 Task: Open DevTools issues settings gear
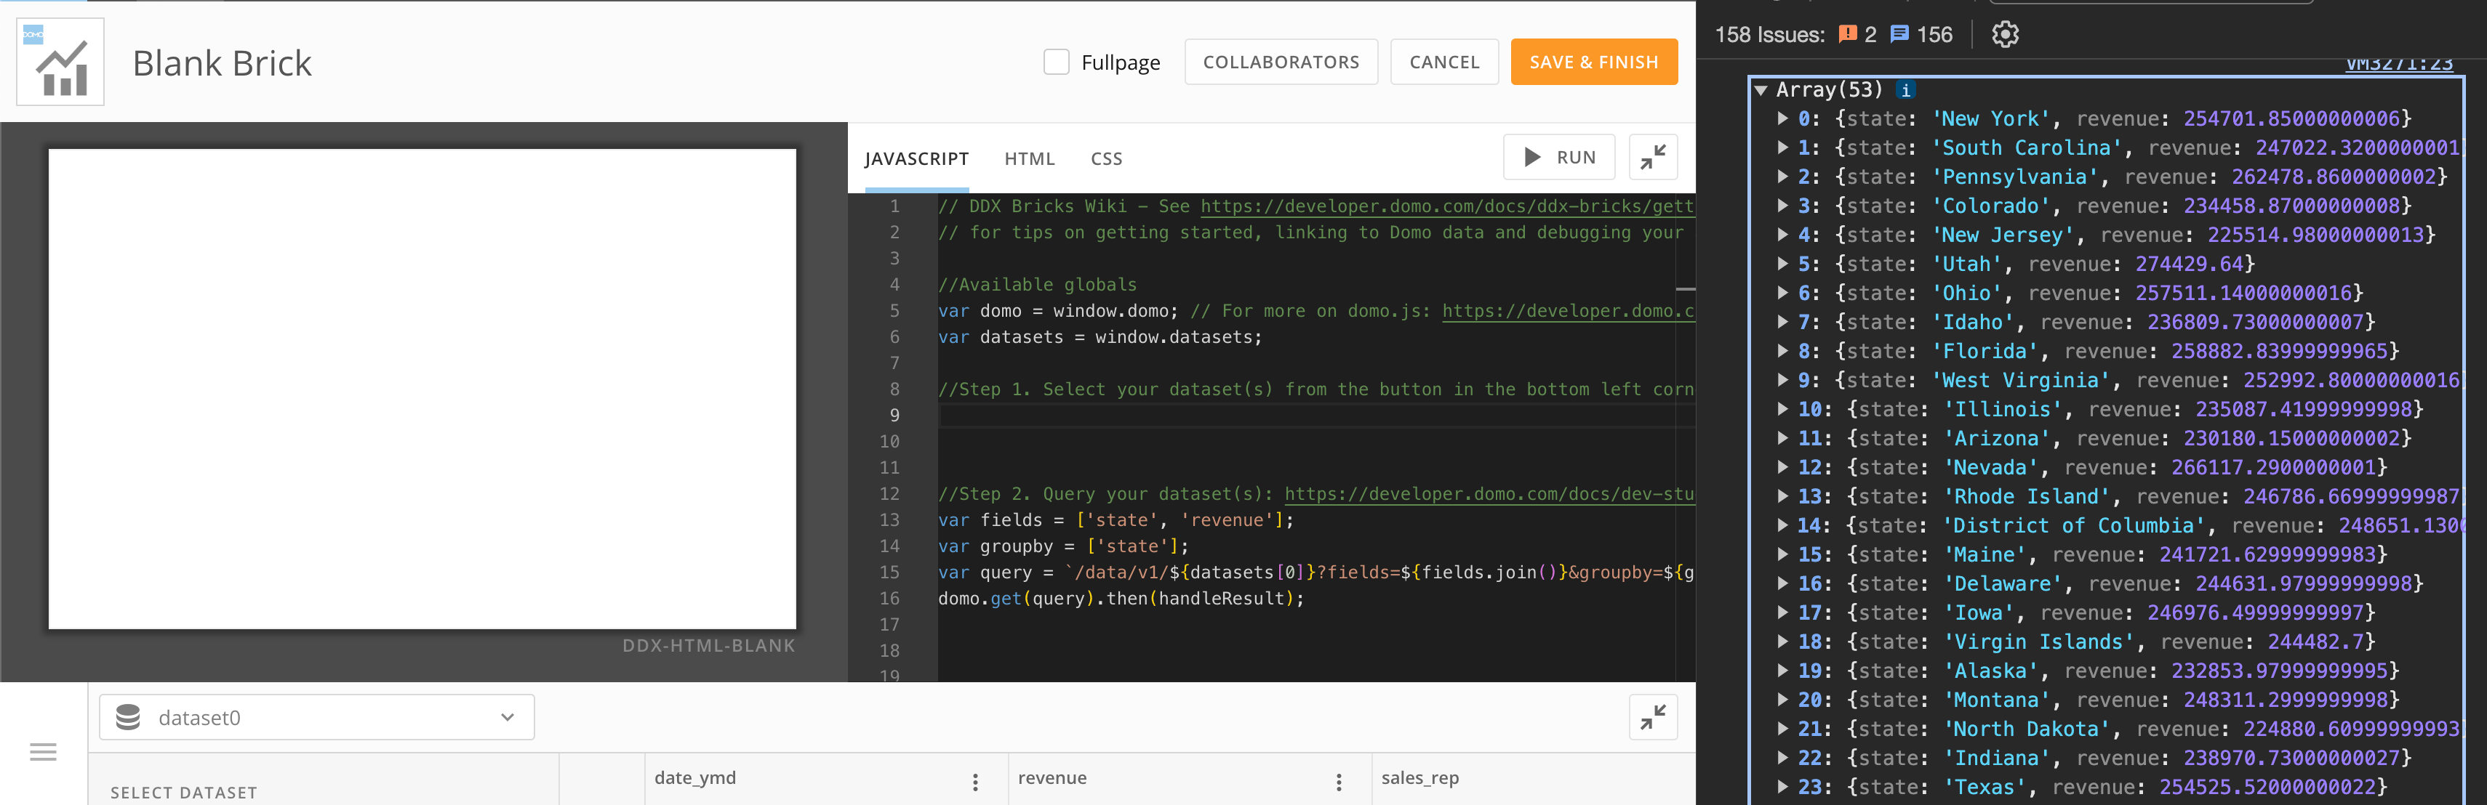point(2006,35)
